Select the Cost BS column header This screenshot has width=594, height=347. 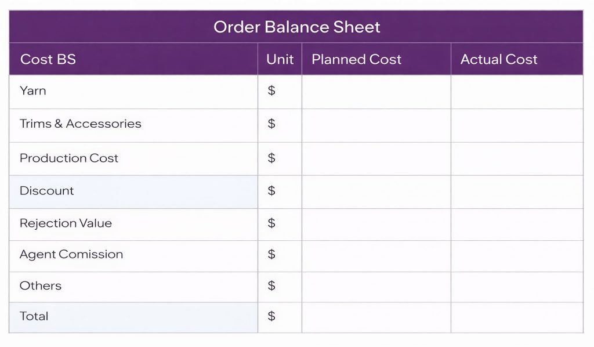(x=48, y=59)
